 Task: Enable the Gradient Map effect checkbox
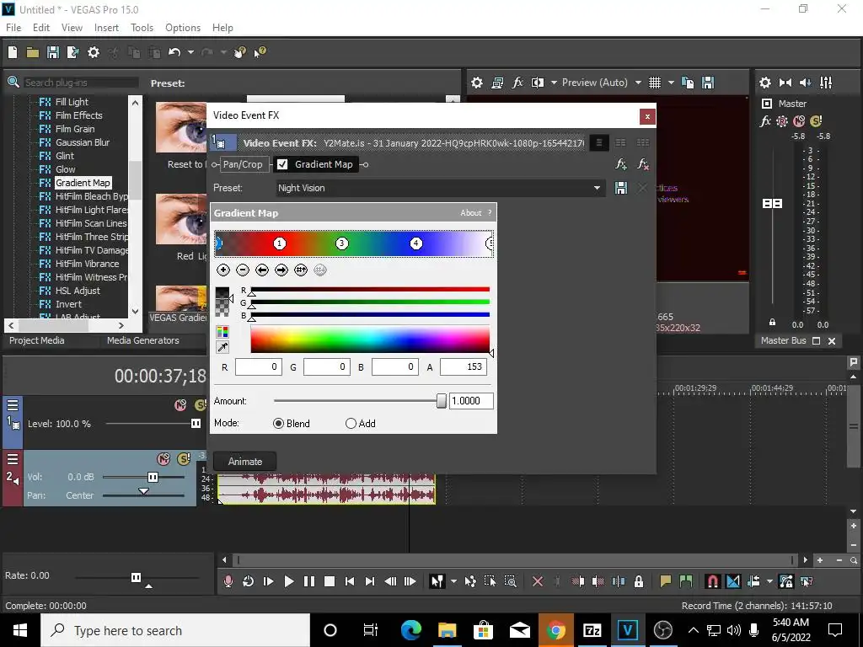click(x=282, y=164)
